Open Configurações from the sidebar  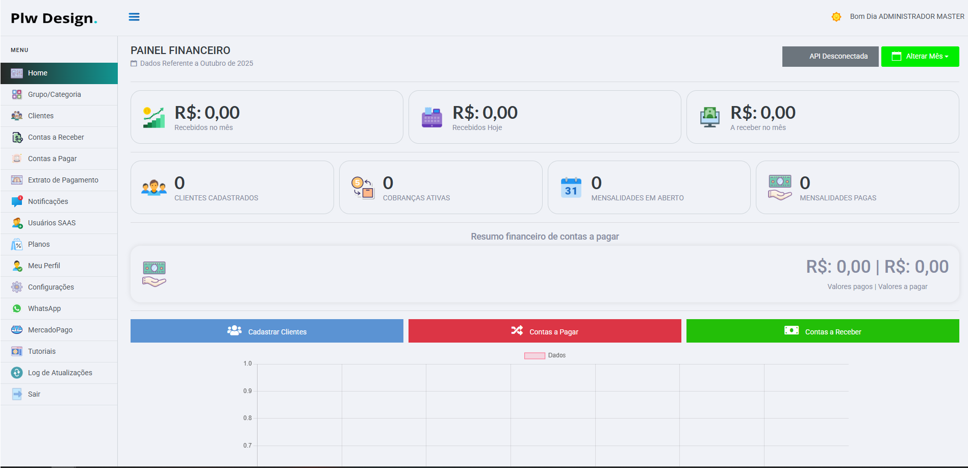pos(17,287)
